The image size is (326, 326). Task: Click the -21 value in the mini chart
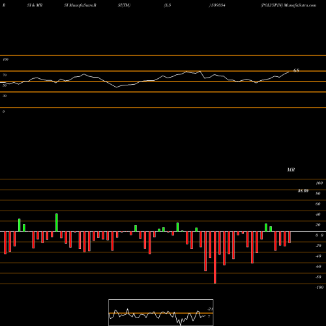click(x=210, y=309)
